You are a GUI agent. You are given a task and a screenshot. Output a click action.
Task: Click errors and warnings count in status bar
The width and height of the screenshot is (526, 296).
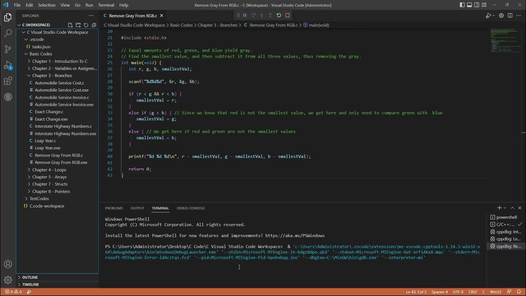pos(13,292)
